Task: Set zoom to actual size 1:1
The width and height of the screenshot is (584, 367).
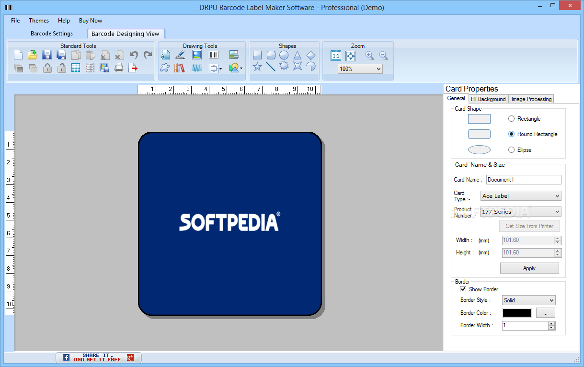Action: pyautogui.click(x=336, y=56)
